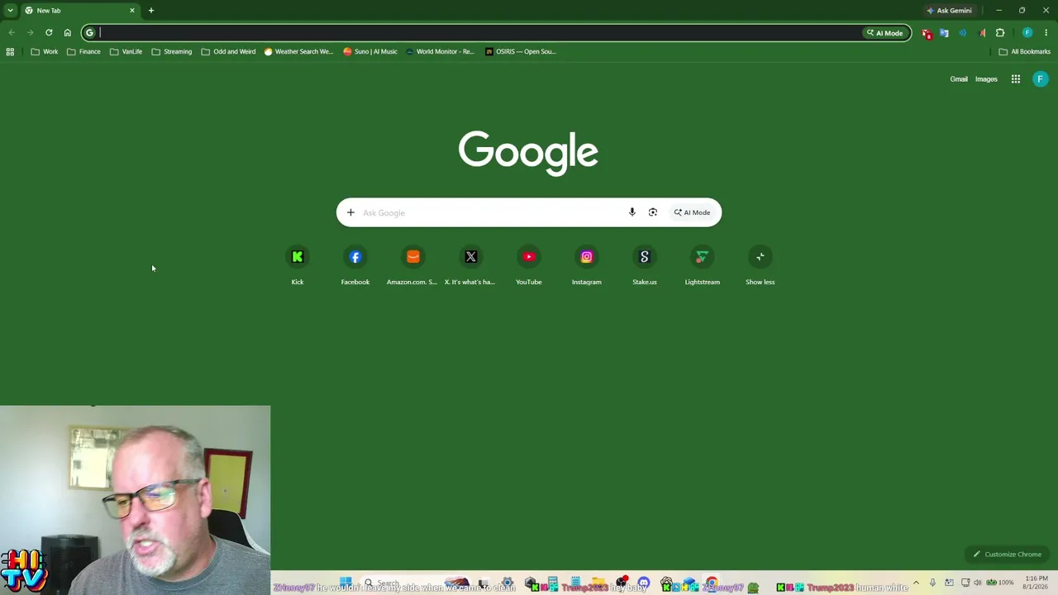Expand the VanLife bookmarks folder
This screenshot has width=1058, height=595.
point(126,51)
